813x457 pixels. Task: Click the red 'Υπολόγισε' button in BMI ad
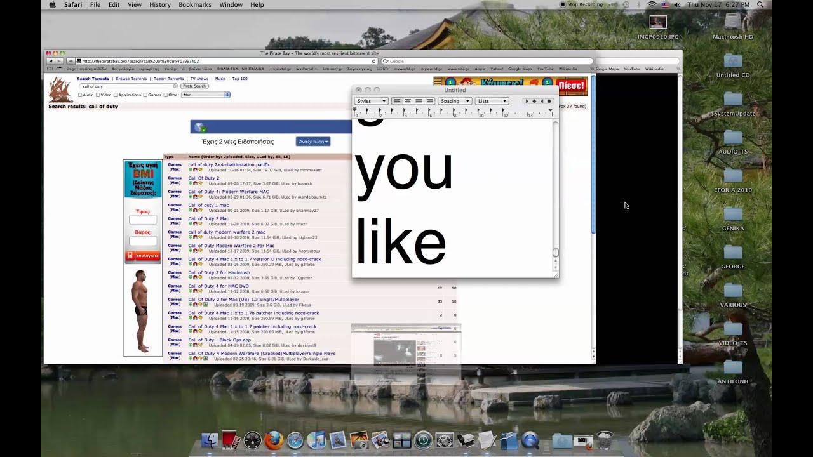point(143,255)
